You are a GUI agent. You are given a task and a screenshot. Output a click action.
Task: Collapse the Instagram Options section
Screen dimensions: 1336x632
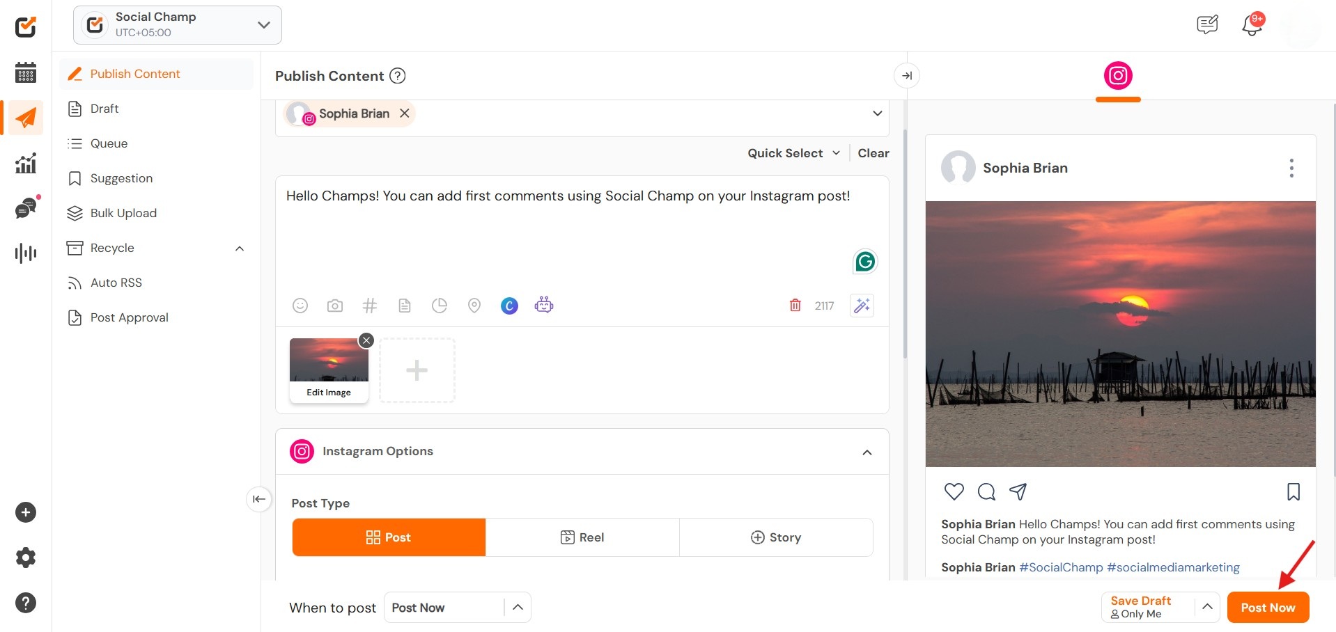[x=867, y=452]
